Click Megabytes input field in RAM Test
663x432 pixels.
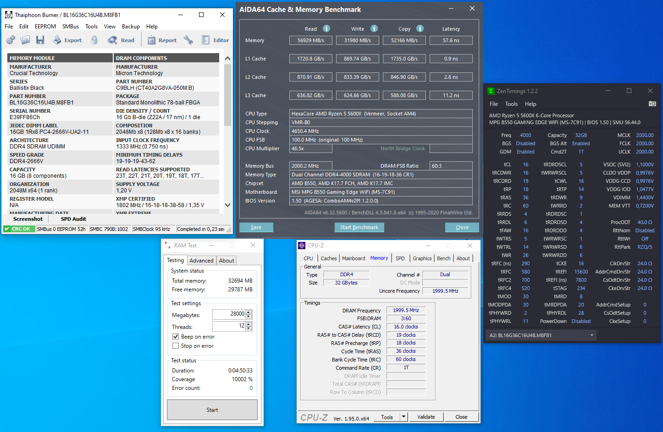tap(229, 314)
